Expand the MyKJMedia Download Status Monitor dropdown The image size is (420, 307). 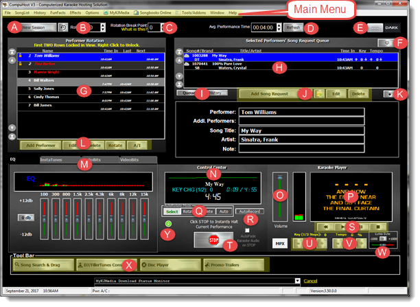[296, 281]
